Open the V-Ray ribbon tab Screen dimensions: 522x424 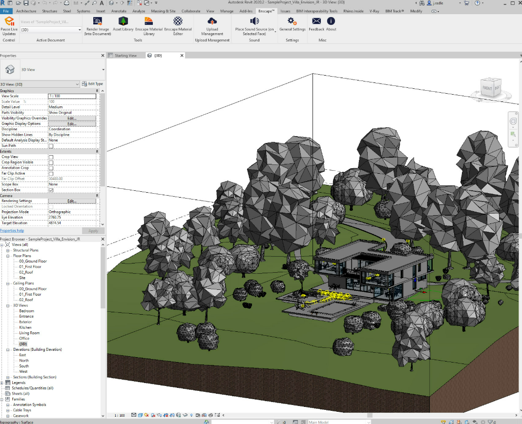click(374, 11)
